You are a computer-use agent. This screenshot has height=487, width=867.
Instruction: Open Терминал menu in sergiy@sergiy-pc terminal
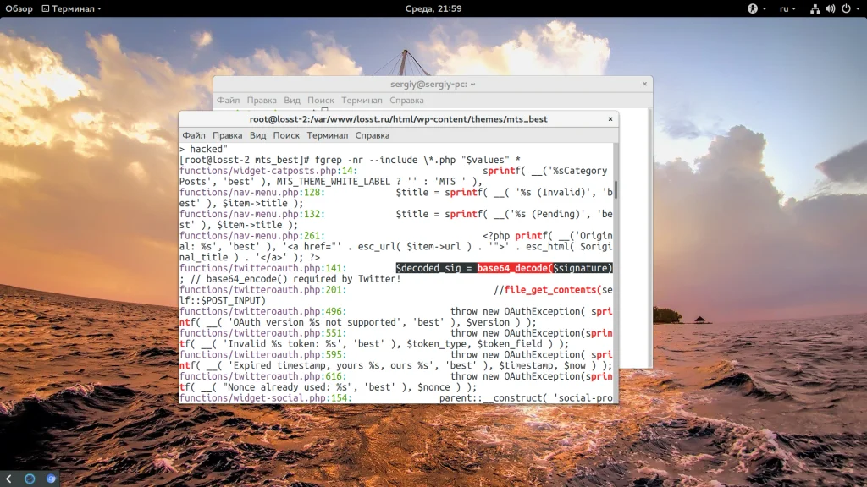[x=362, y=100]
